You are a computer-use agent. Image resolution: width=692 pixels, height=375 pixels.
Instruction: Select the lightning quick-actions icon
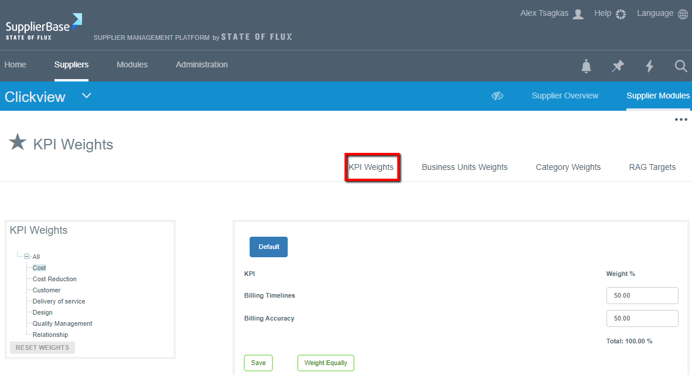tap(649, 66)
